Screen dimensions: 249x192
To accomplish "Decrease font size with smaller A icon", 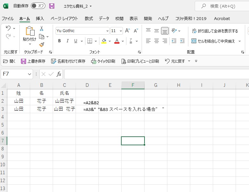I will [x=136, y=31].
